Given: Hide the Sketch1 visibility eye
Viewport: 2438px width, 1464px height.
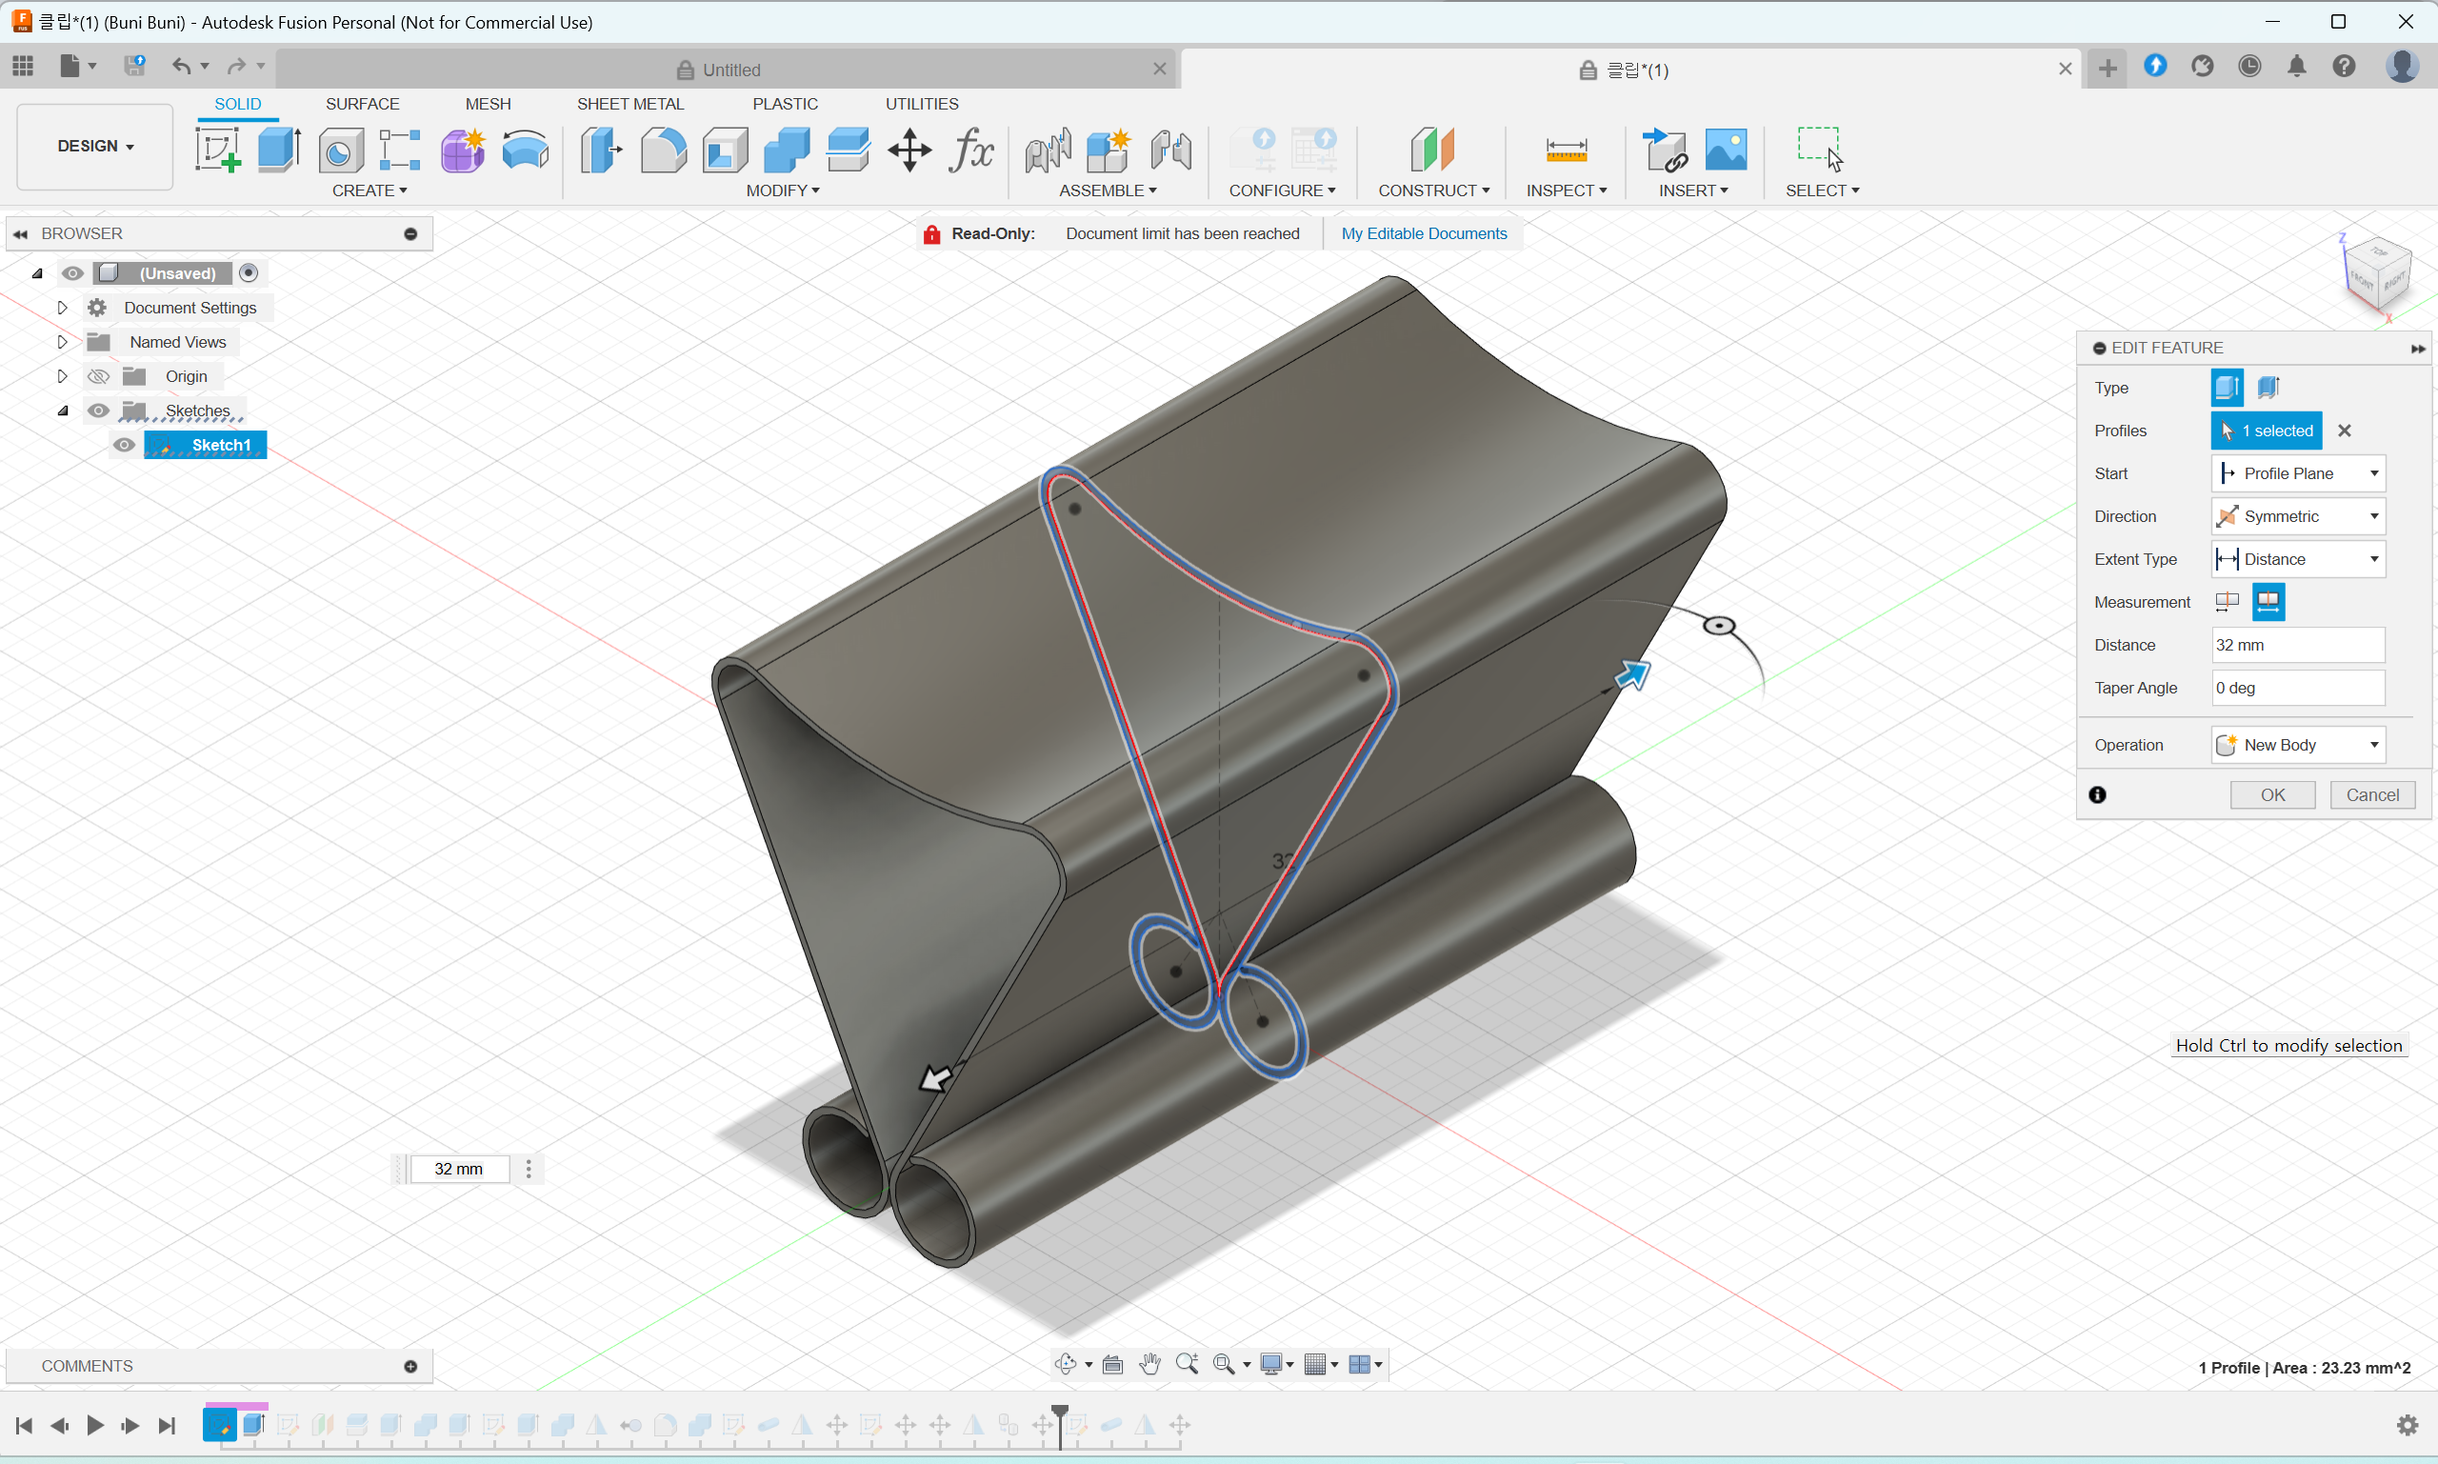Looking at the screenshot, I should click(123, 445).
